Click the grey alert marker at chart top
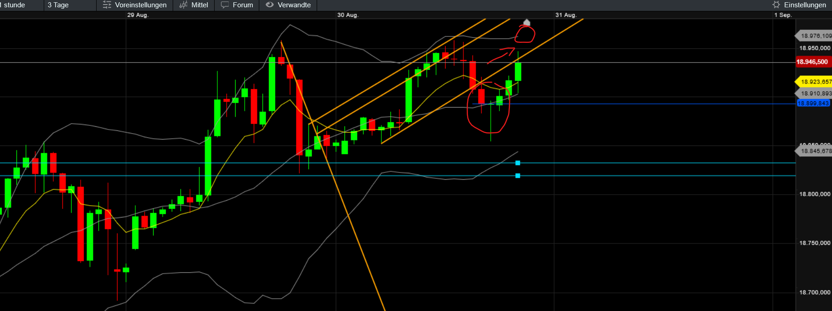The height and width of the screenshot is (311, 832). (527, 22)
